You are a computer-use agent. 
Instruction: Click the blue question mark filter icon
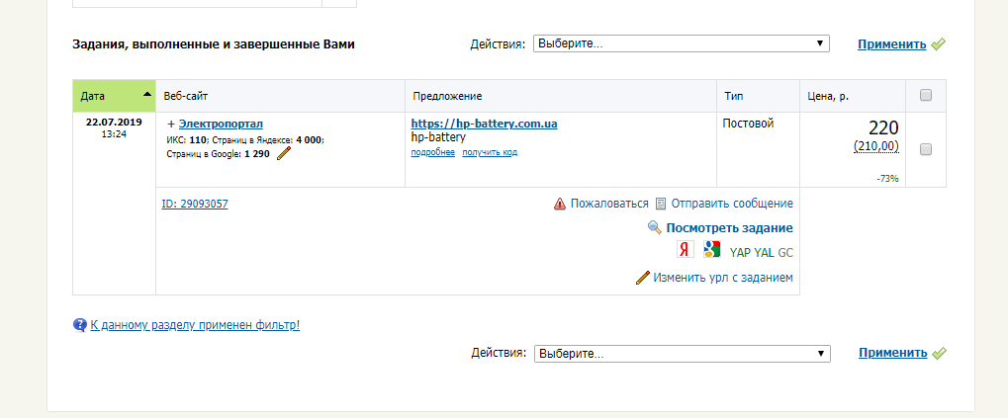79,324
